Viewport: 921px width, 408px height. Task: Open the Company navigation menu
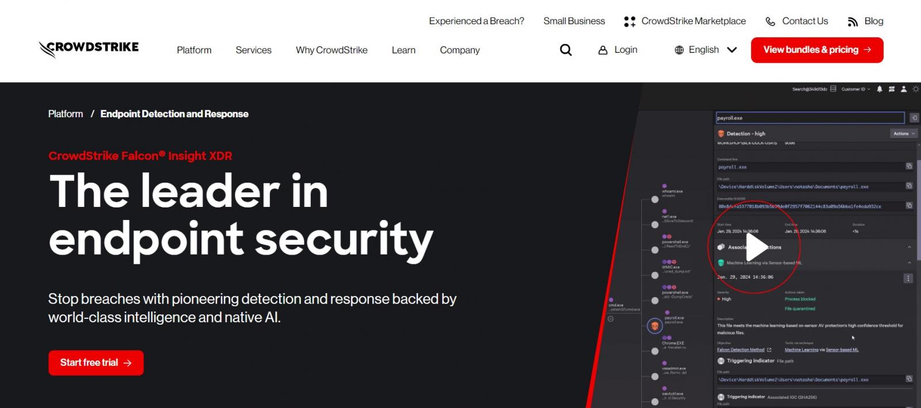click(x=459, y=50)
